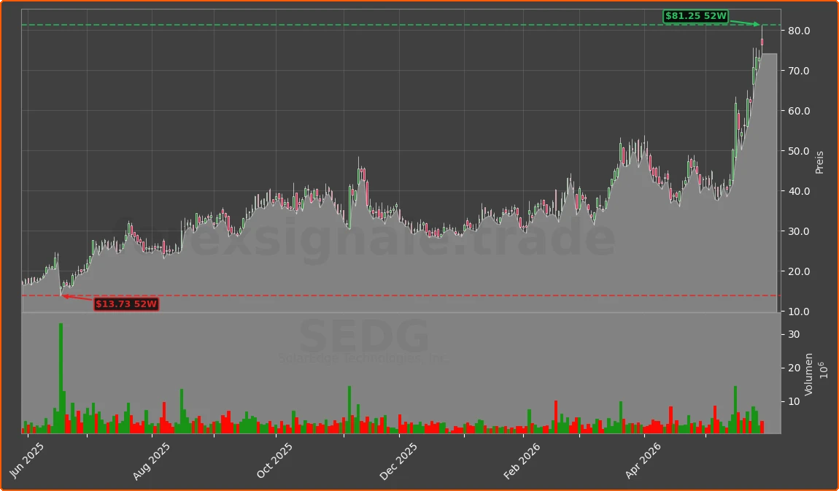
Task: Click the tall green volume bar in November 2025
Action: pyautogui.click(x=349, y=410)
